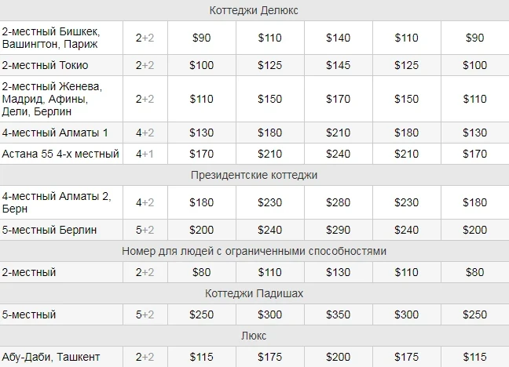Select the $290 price for 5-местный Берлин
The height and width of the screenshot is (367, 509).
point(338,230)
